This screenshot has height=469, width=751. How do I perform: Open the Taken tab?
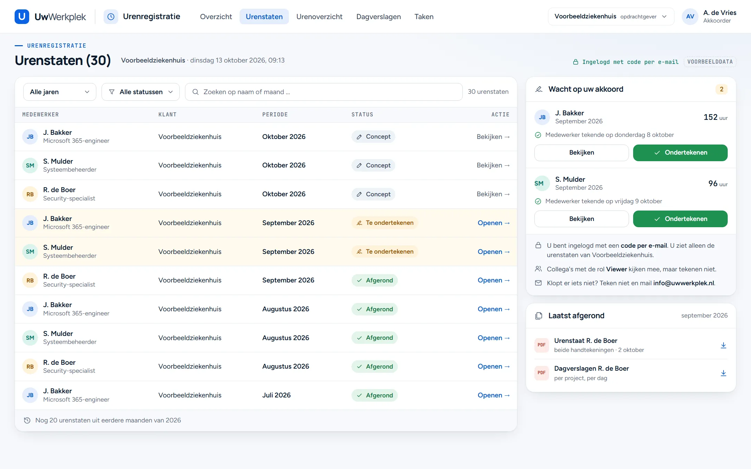tap(424, 17)
